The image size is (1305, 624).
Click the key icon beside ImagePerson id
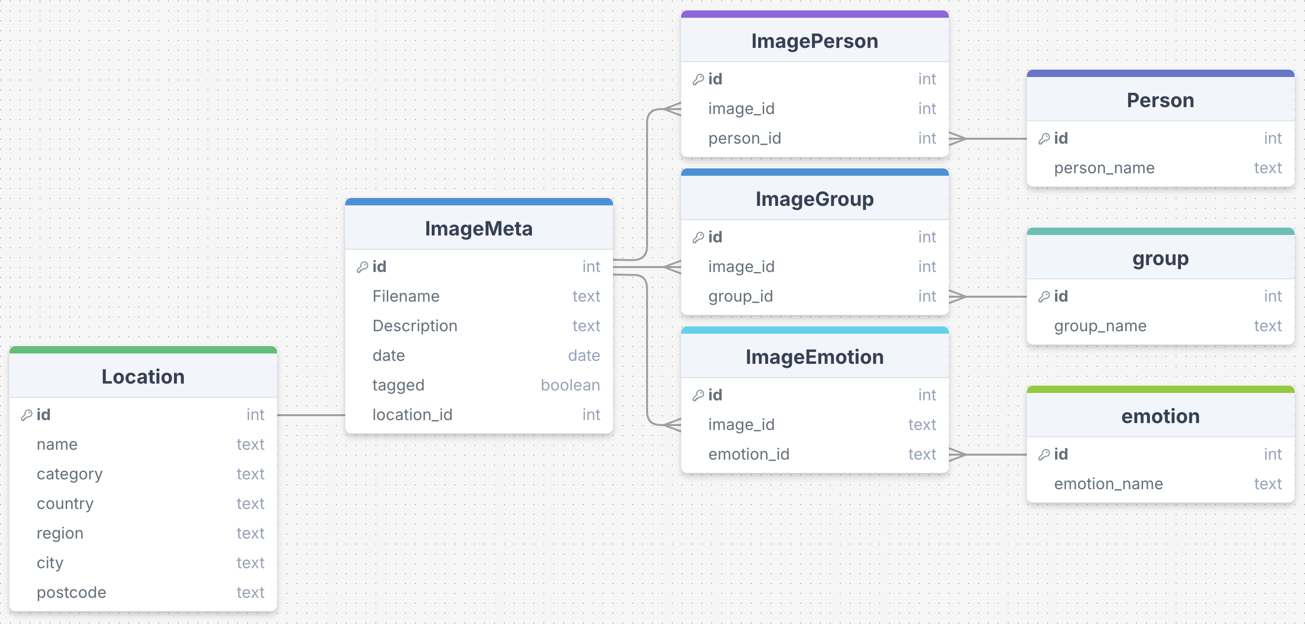[x=698, y=79]
